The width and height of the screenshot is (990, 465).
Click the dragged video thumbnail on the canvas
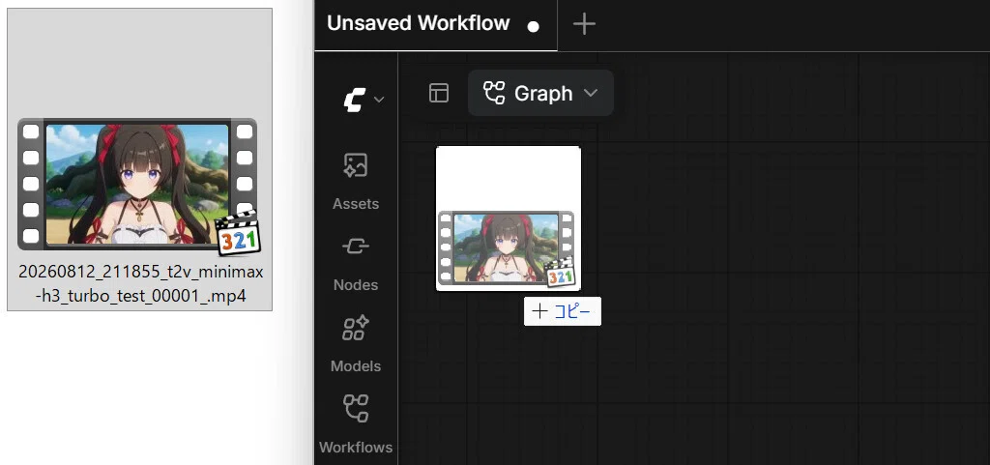(x=509, y=218)
